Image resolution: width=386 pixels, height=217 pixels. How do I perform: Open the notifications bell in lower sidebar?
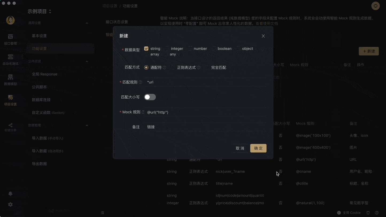click(x=10, y=194)
